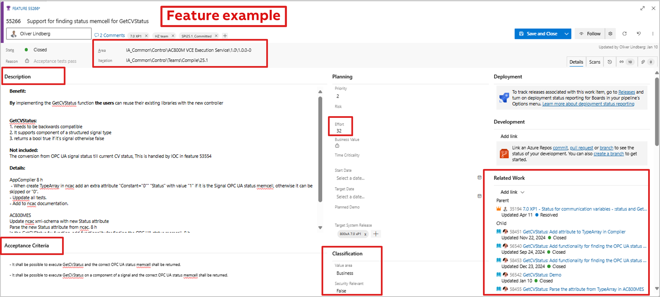Viewport: 660px width, 297px height.
Task: Follow this work item
Action: coord(590,34)
